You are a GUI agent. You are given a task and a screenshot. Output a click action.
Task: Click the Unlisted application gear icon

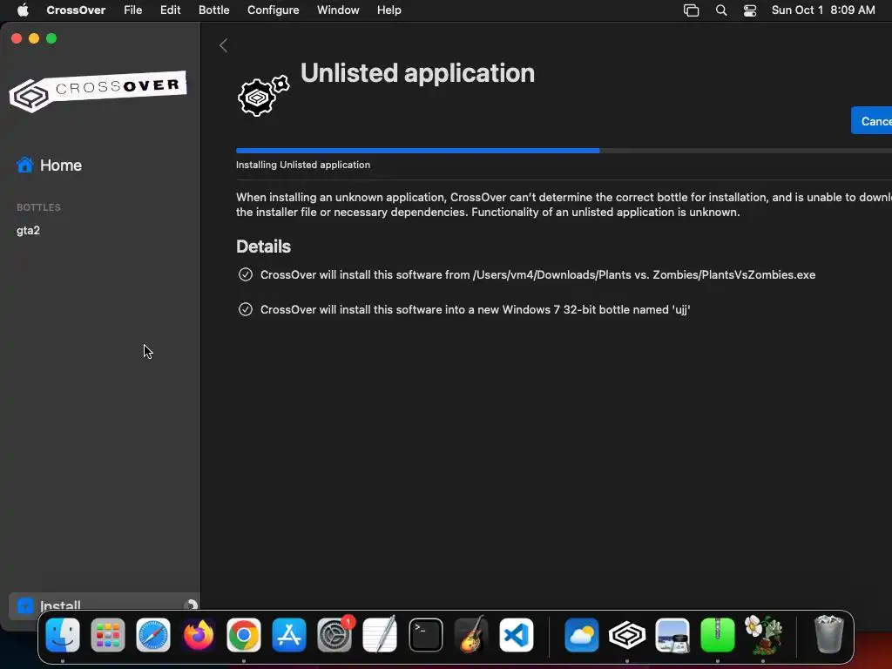pos(263,96)
